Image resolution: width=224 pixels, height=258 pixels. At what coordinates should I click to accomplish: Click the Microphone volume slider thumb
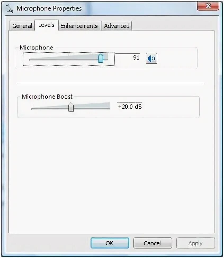(x=101, y=58)
